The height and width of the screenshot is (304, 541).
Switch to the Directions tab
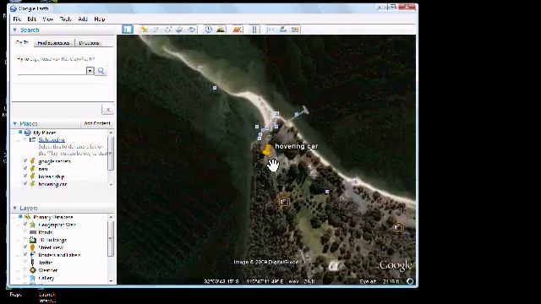[89, 43]
